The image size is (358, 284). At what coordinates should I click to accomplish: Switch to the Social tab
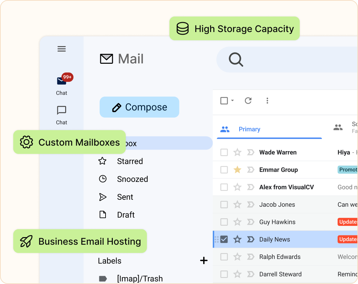[x=345, y=127]
